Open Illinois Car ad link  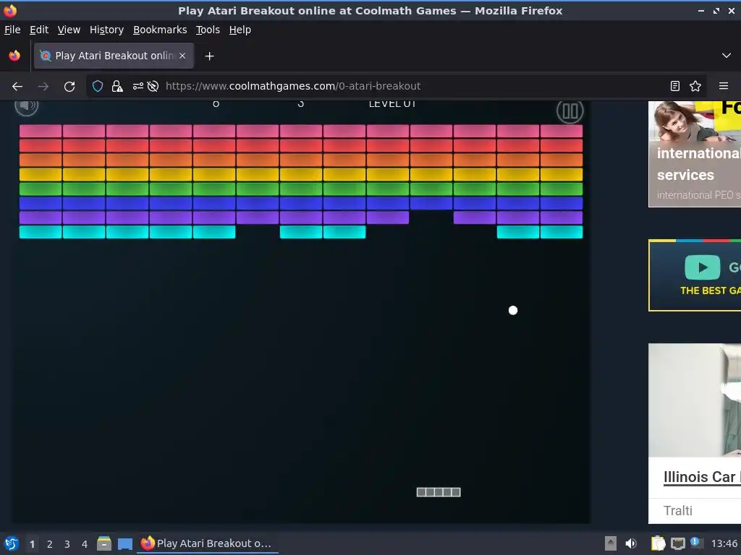702,477
